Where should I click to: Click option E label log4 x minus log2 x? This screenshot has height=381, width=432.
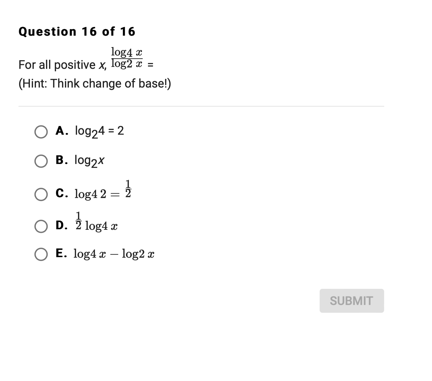click(x=113, y=254)
